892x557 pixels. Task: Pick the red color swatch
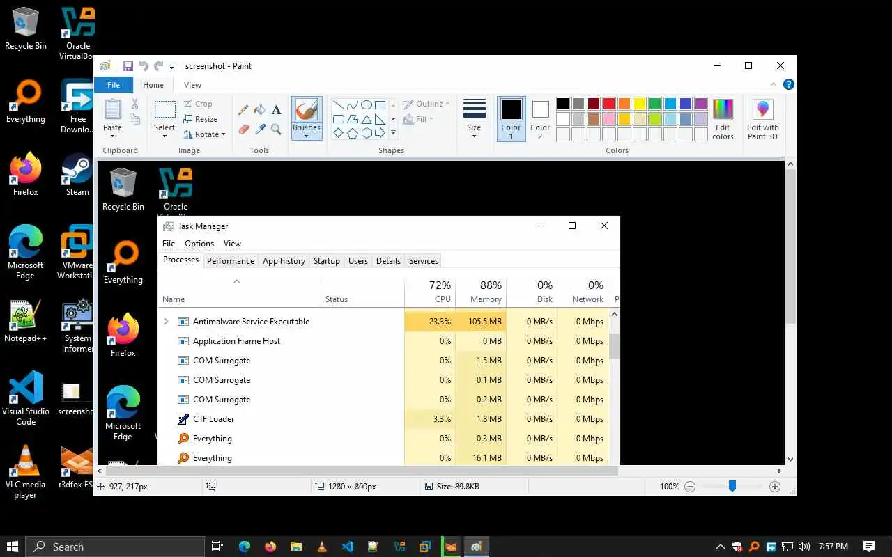[x=609, y=104]
